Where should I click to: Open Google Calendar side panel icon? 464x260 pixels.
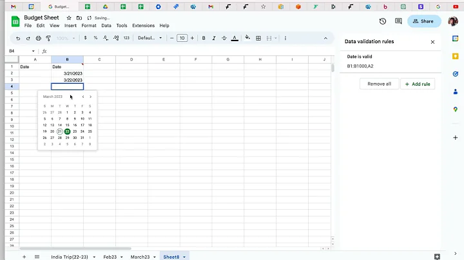[456, 39]
